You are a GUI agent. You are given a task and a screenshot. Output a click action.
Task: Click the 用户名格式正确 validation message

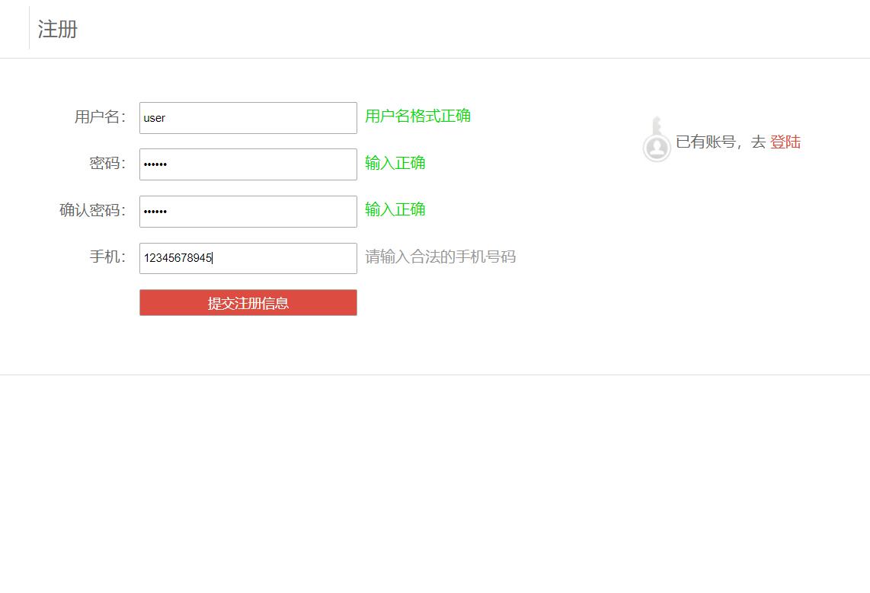pos(417,116)
